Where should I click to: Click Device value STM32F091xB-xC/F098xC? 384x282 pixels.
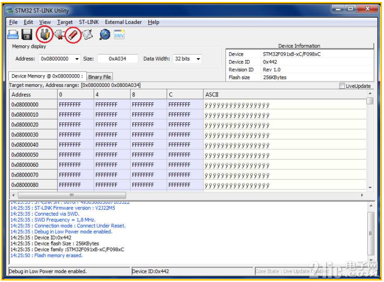pos(291,54)
